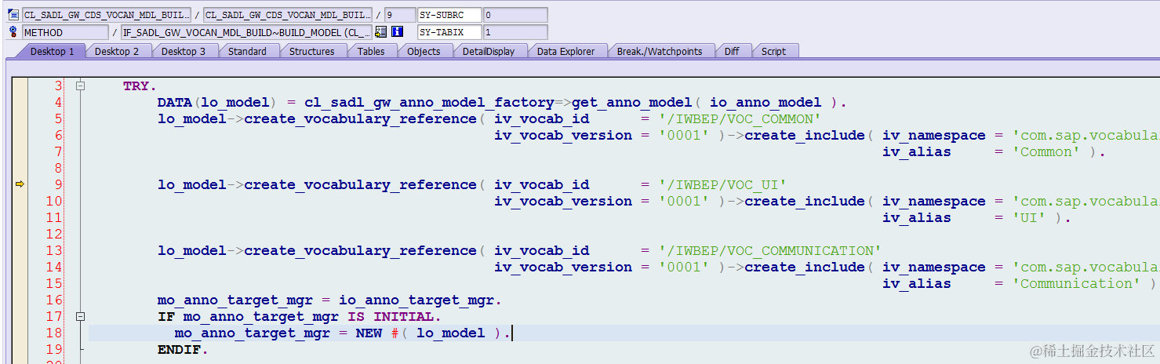Open the Diff tab
Viewport: 1160px width, 364px height.
click(x=731, y=51)
